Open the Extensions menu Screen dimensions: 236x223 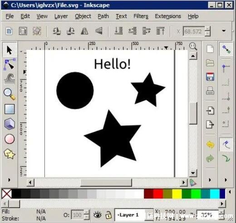[168, 16]
